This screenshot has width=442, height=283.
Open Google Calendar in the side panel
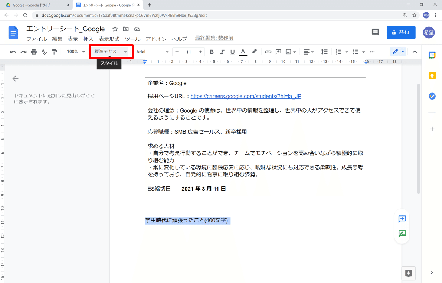432,55
